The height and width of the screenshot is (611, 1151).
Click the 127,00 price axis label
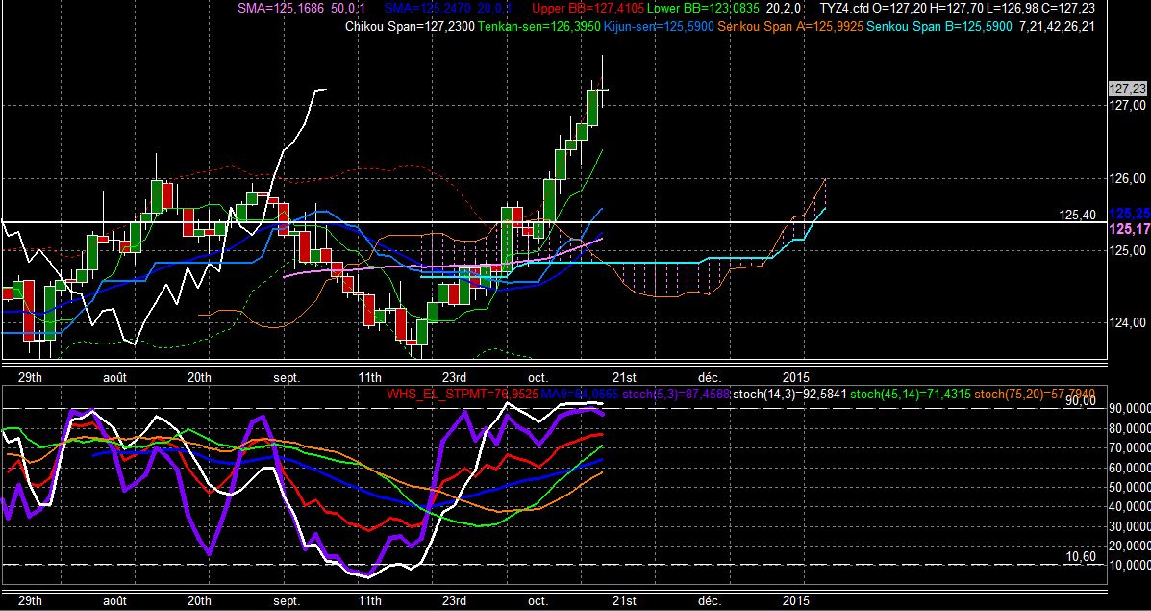coord(1127,106)
